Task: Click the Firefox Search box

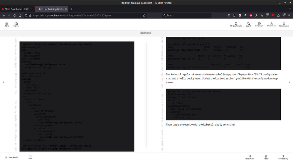Action: [187, 16]
